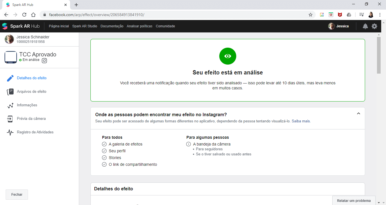
Task: Click the Jessica profile in header
Action: click(339, 26)
